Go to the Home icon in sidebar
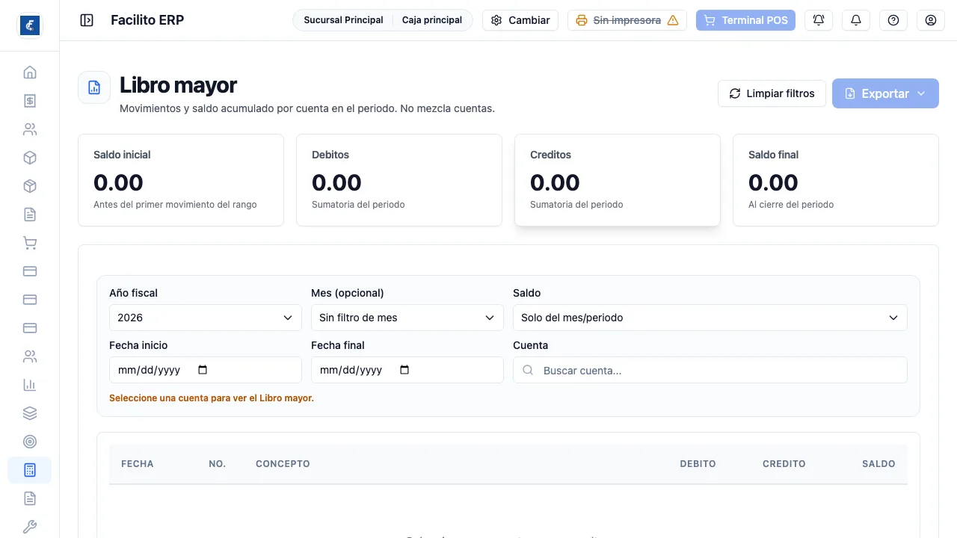The image size is (957, 538). click(x=30, y=72)
